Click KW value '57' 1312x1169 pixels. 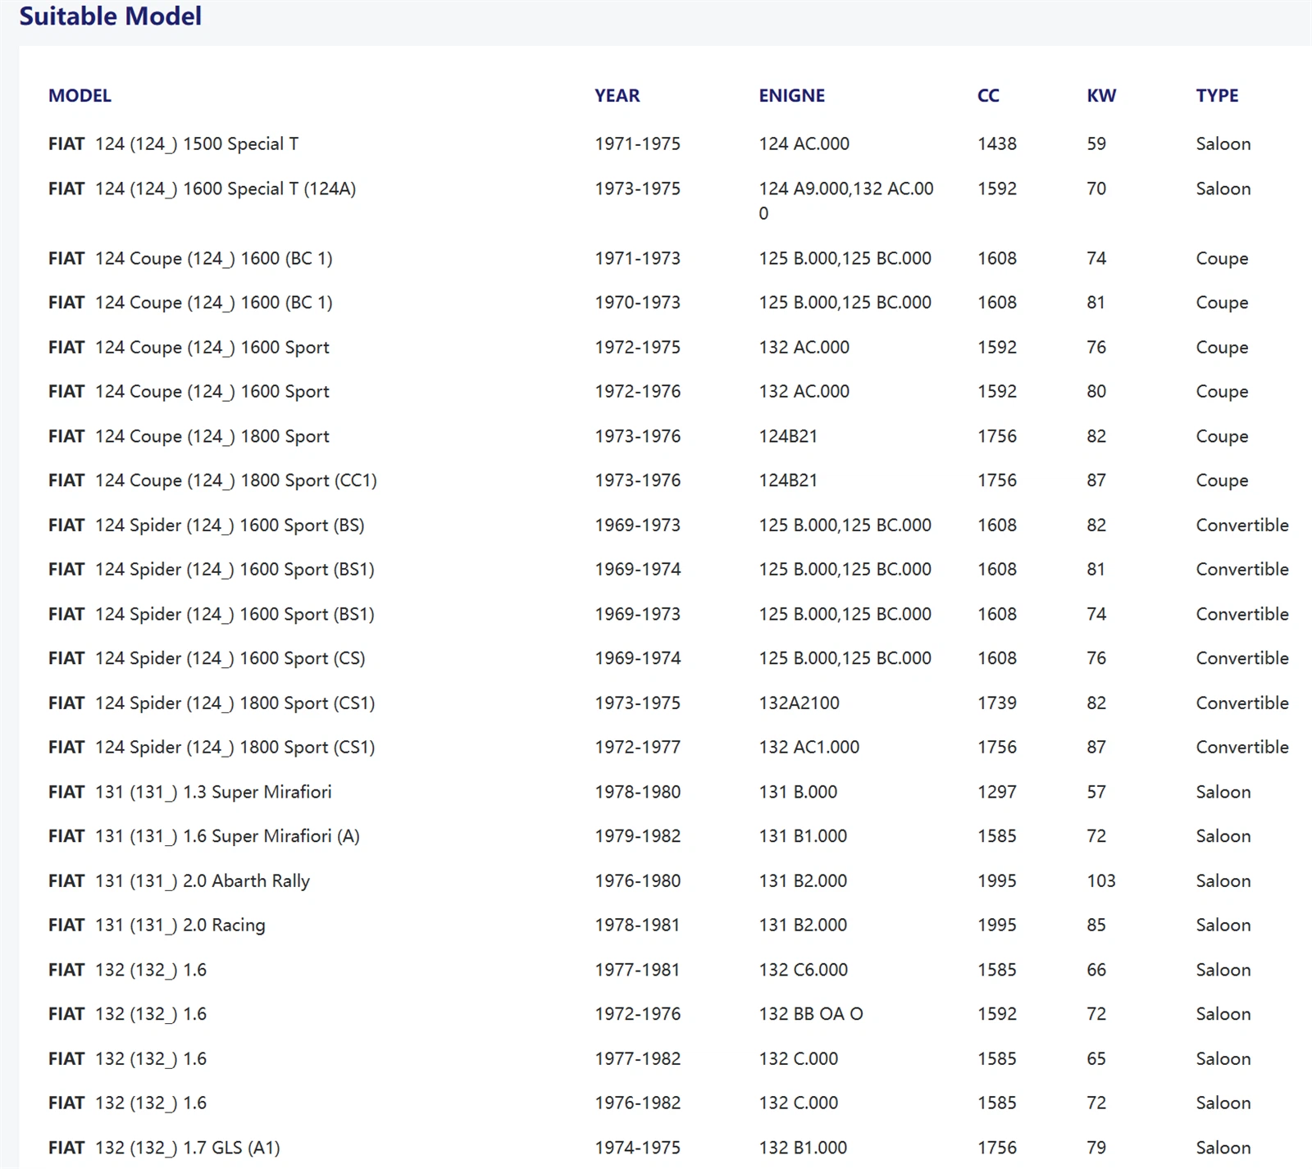(1096, 792)
